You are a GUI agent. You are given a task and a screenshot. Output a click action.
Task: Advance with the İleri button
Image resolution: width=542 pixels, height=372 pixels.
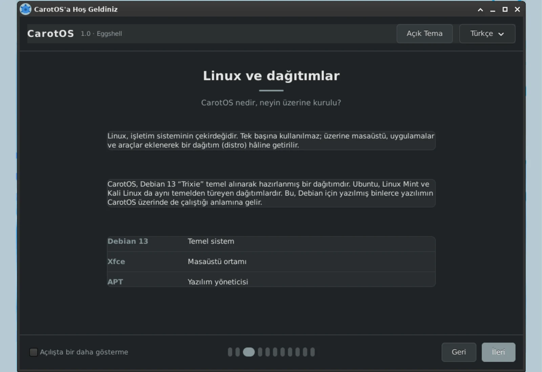point(498,352)
